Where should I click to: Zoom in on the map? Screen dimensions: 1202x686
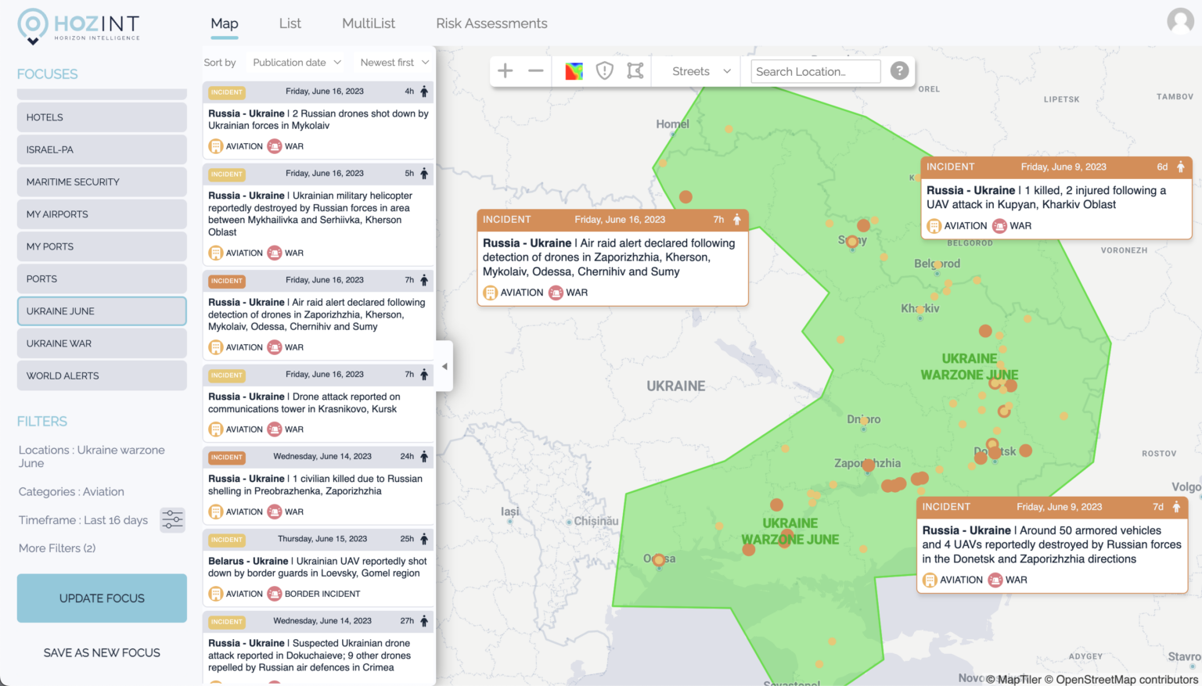click(x=505, y=70)
